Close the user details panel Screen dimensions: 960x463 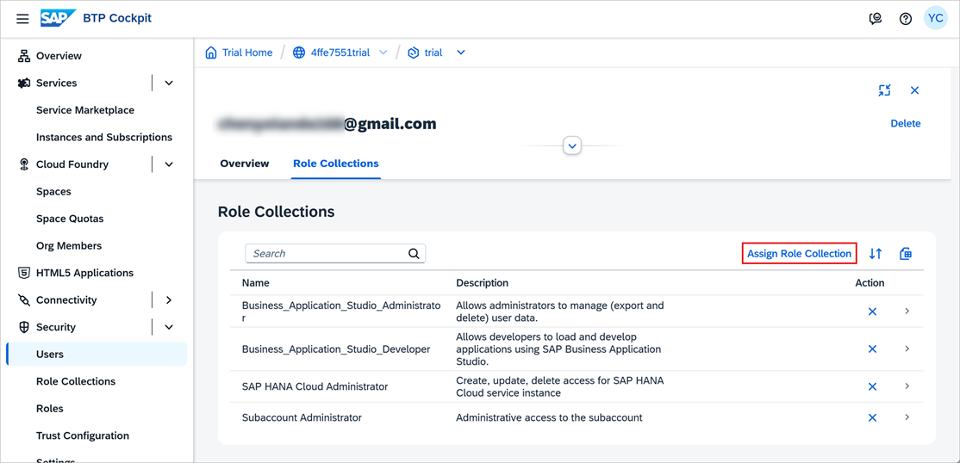tap(914, 90)
